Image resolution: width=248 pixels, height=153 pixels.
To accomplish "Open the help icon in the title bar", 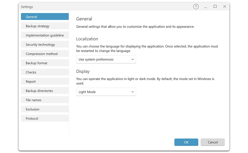I will click(196, 6).
